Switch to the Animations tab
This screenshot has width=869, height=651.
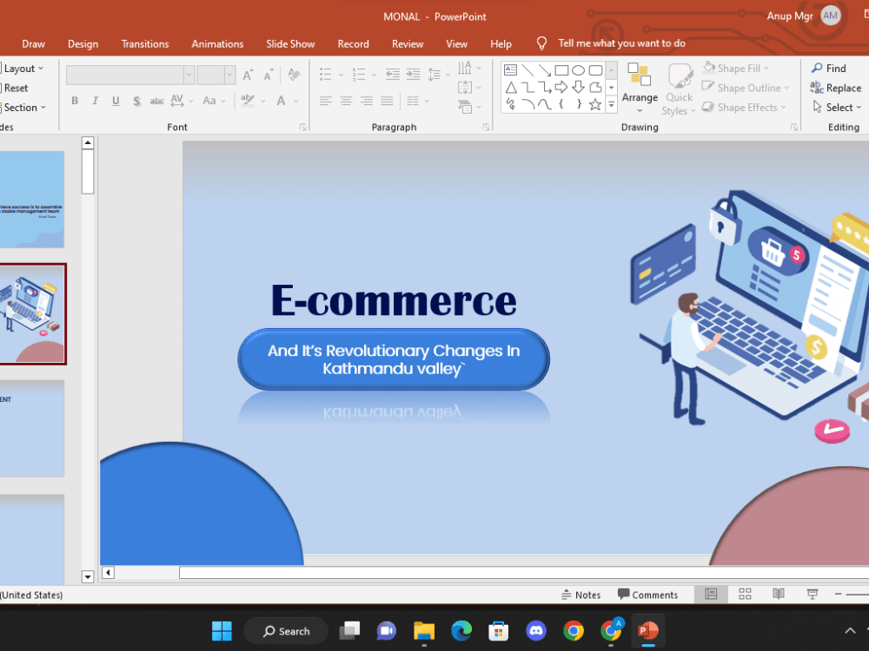click(217, 43)
